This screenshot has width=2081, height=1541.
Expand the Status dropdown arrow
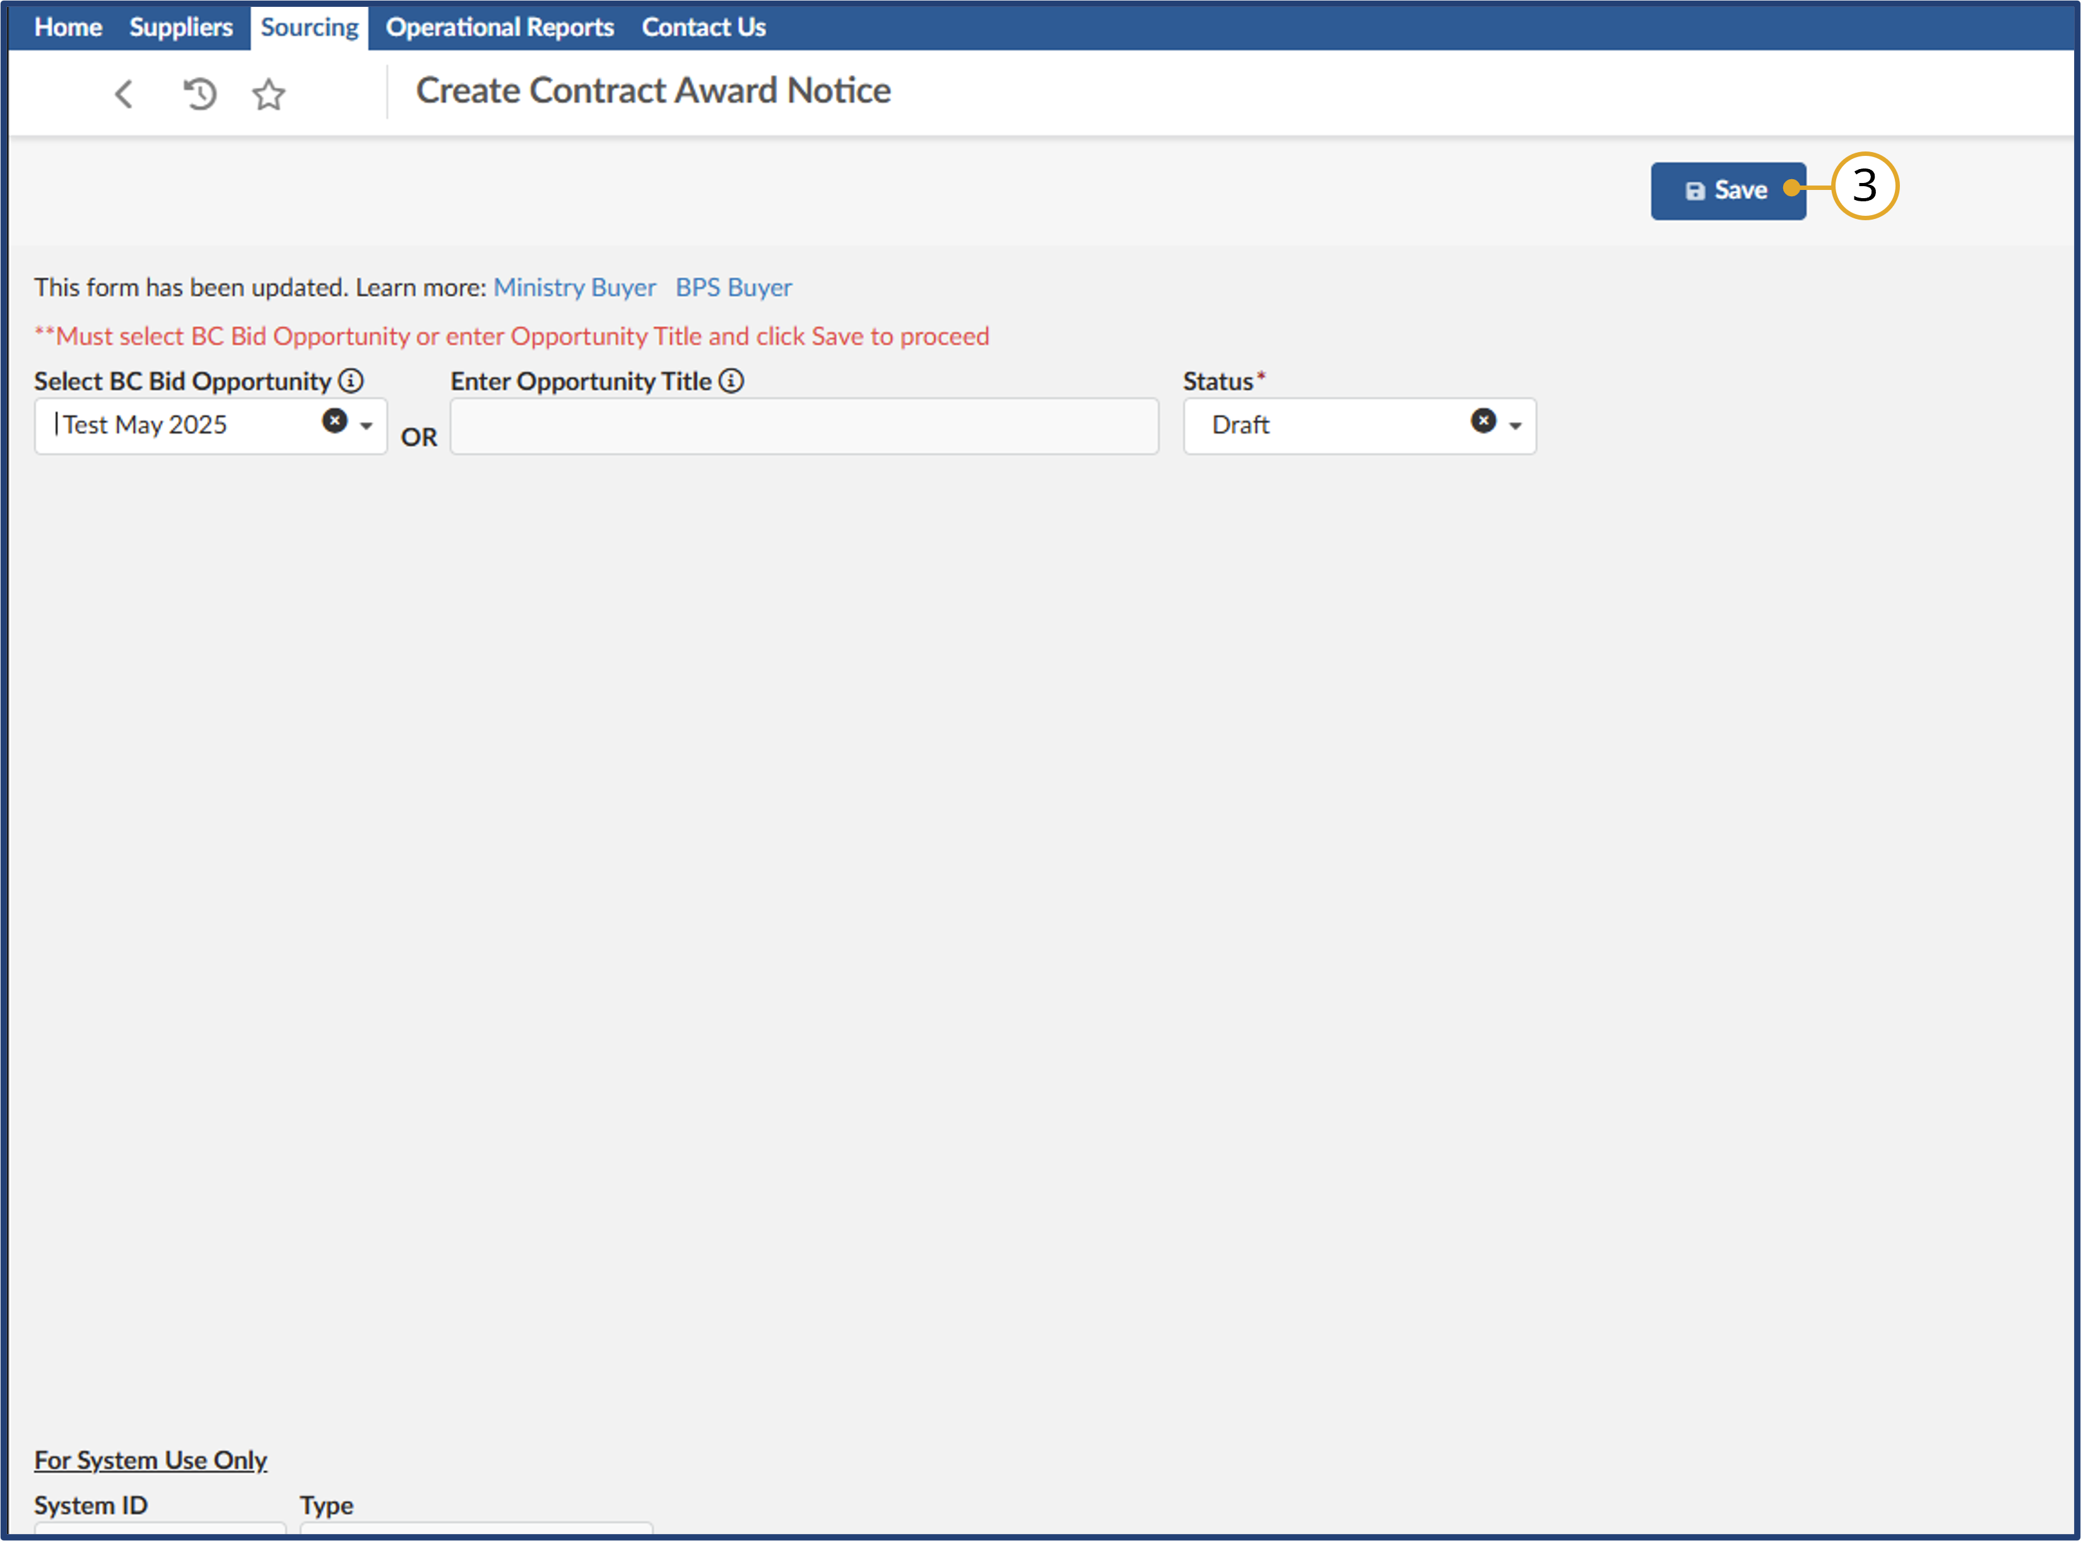coord(1515,427)
